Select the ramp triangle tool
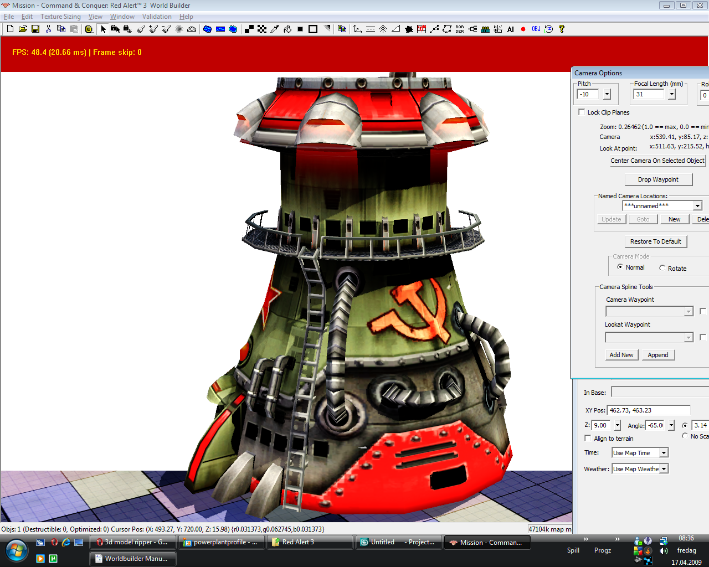 coord(396,29)
